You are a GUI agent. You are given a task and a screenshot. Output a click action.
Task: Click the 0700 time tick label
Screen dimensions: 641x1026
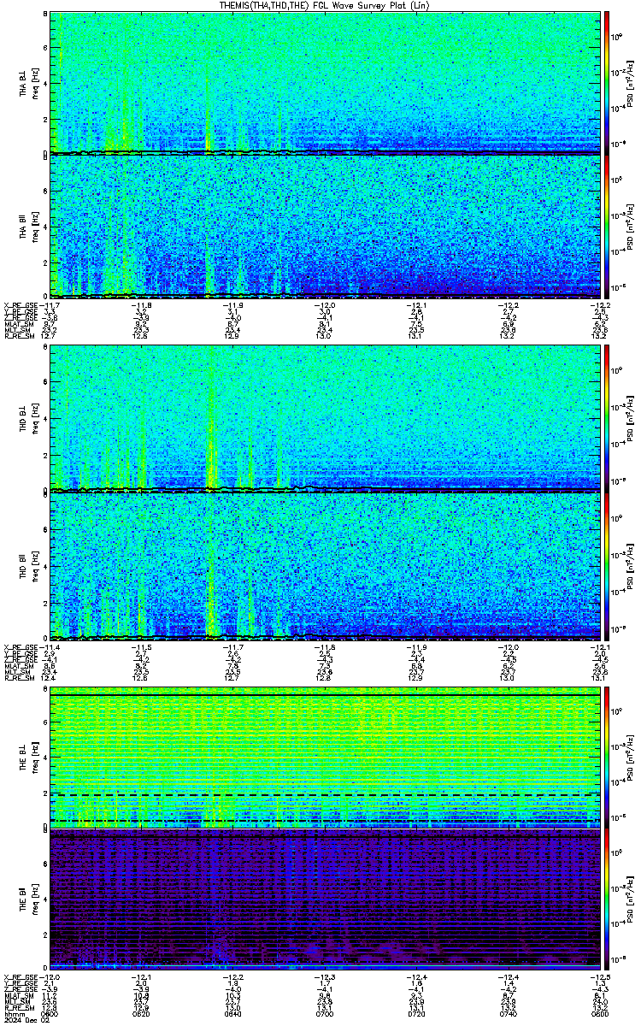(x=325, y=1013)
